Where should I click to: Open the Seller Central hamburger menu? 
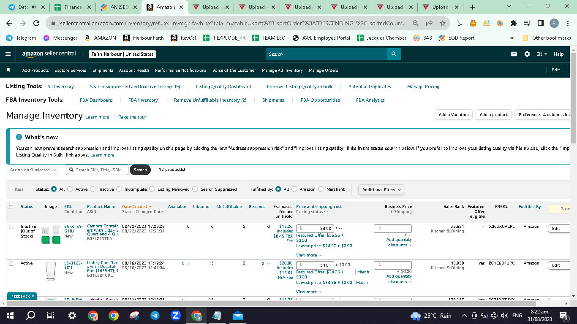click(x=8, y=54)
